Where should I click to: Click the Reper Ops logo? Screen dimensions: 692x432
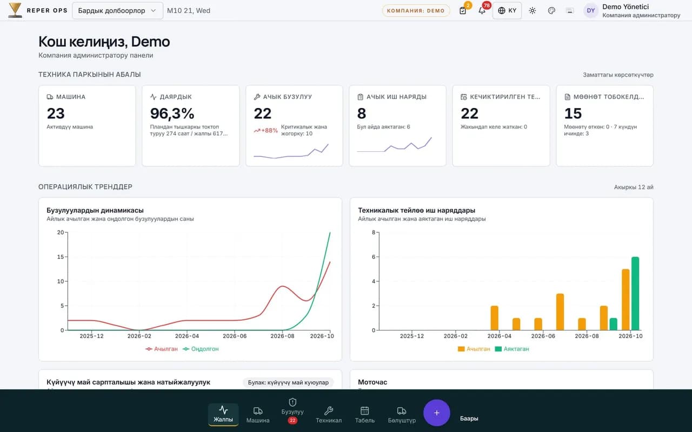[38, 10]
